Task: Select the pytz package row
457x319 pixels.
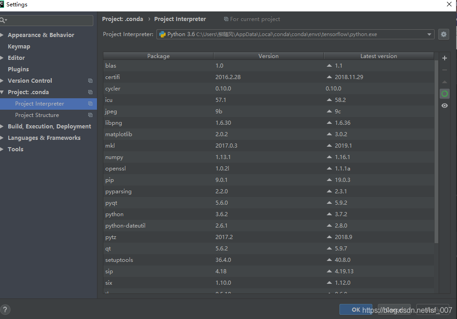Action: tap(269, 237)
